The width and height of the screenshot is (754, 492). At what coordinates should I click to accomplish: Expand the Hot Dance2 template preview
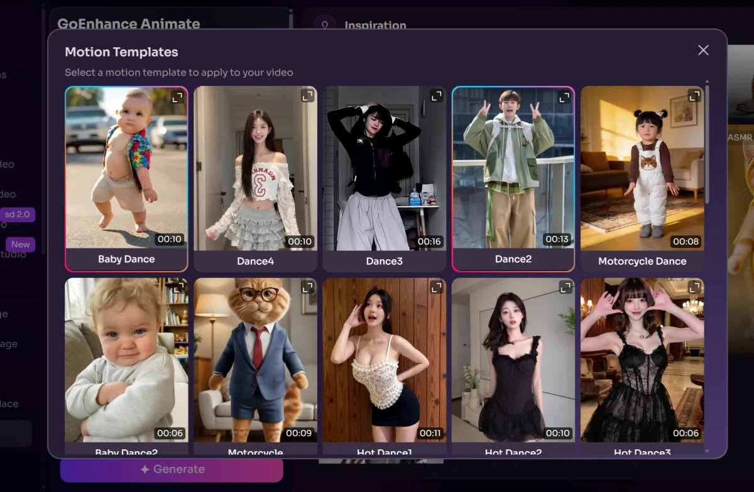[x=565, y=287]
